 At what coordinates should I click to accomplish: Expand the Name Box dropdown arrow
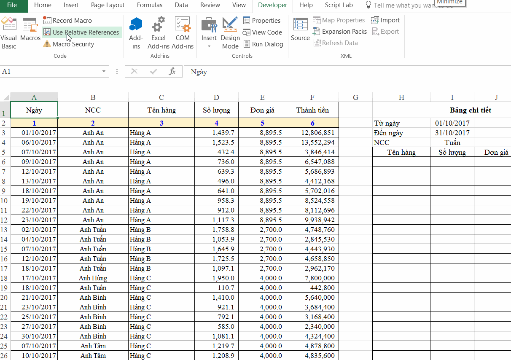(x=104, y=72)
